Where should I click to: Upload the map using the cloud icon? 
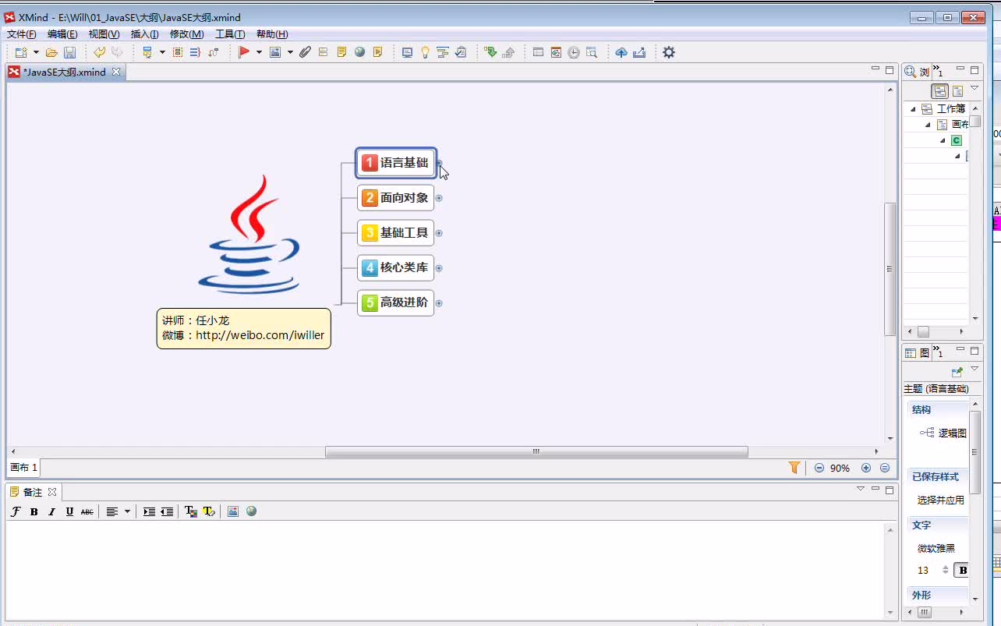point(621,52)
